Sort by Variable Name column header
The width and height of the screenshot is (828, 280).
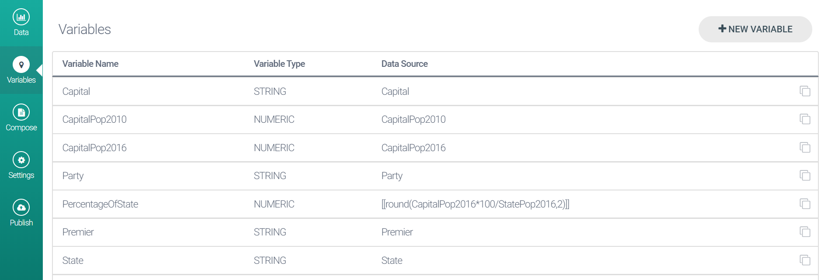coord(90,64)
